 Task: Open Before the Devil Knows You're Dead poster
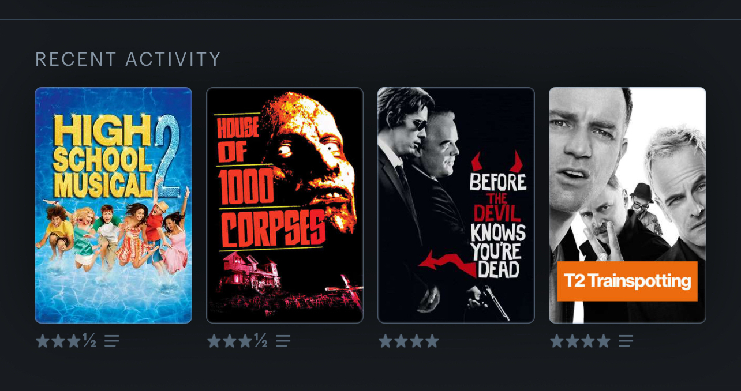click(456, 205)
